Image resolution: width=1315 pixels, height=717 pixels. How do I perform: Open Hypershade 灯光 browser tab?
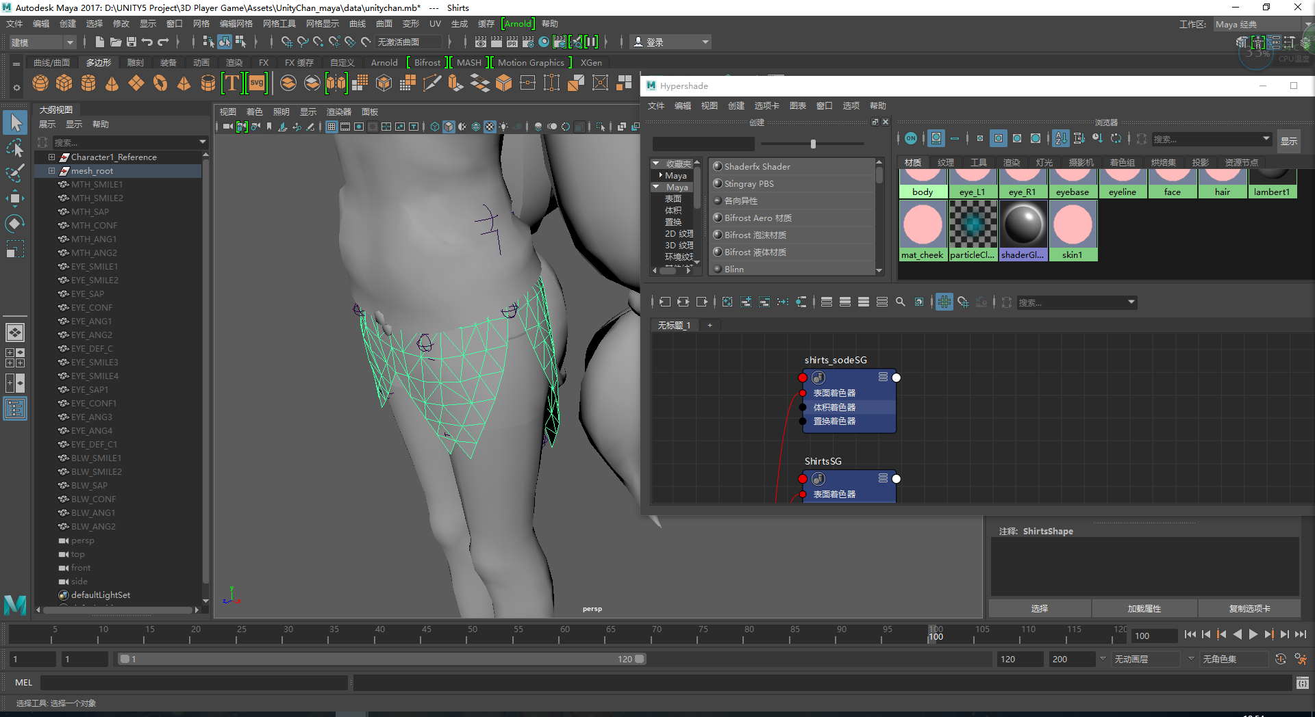click(1044, 162)
